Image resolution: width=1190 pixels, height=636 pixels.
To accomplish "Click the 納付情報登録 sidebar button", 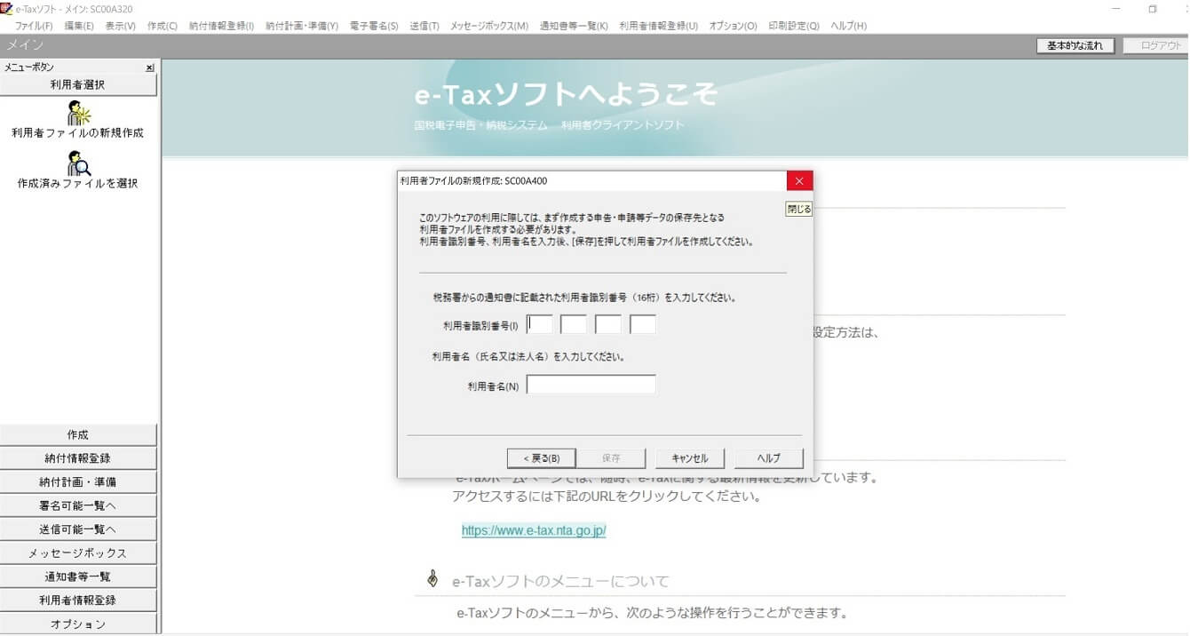I will pyautogui.click(x=78, y=458).
